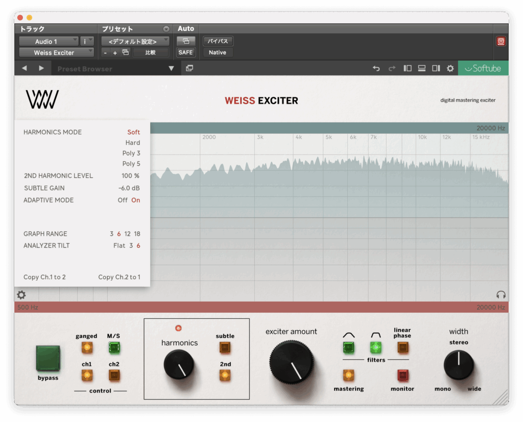Image resolution: width=523 pixels, height=422 pixels.
Task: Click Copy Ch.2 to 1
Action: pos(119,277)
